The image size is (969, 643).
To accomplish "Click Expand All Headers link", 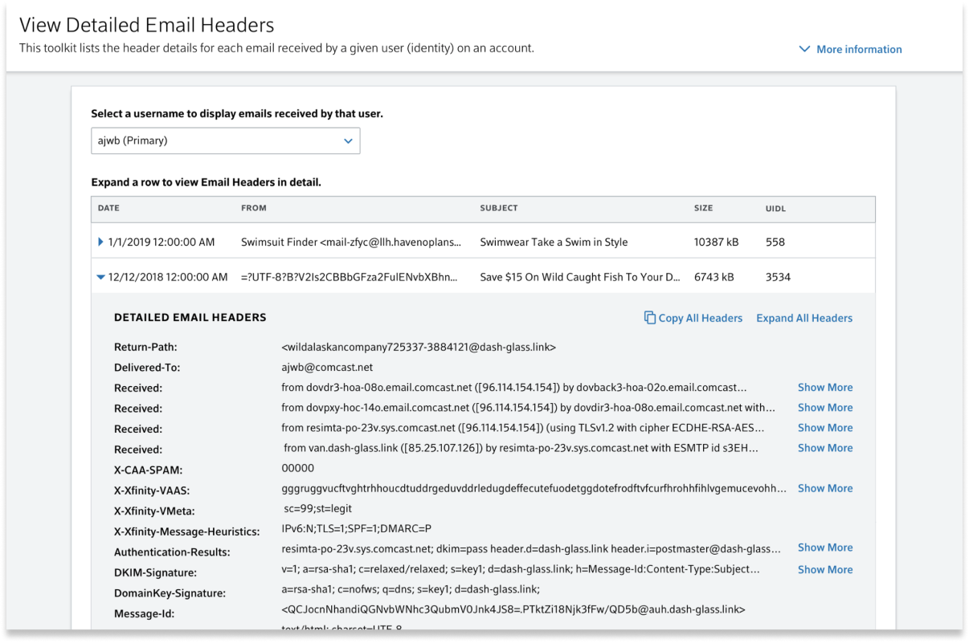I will [x=804, y=318].
